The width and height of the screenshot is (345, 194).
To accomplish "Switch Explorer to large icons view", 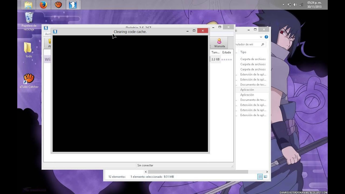I will pos(265,177).
